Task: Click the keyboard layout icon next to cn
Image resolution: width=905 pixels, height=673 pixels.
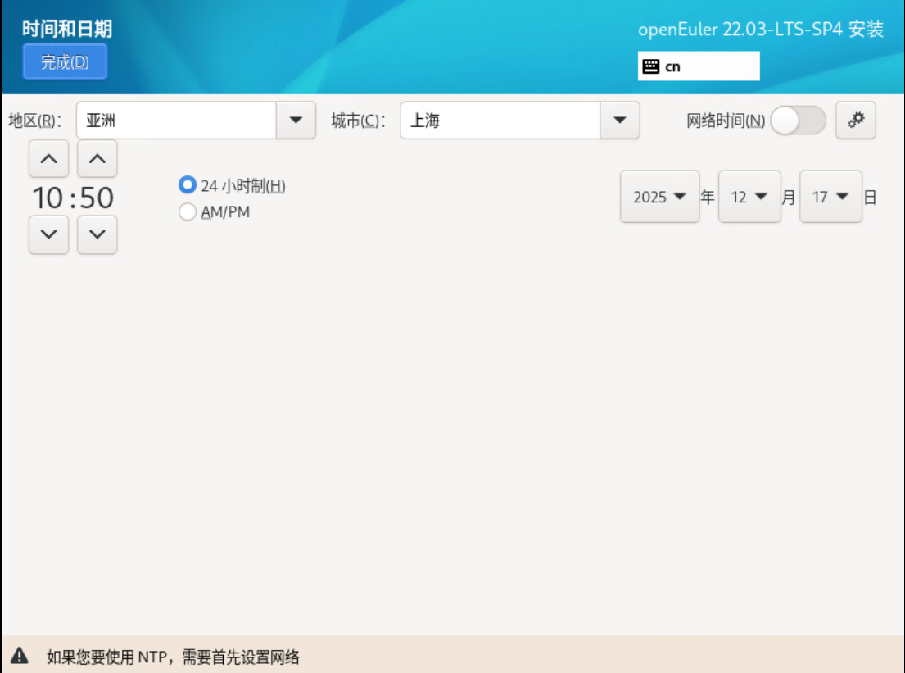Action: coord(650,66)
